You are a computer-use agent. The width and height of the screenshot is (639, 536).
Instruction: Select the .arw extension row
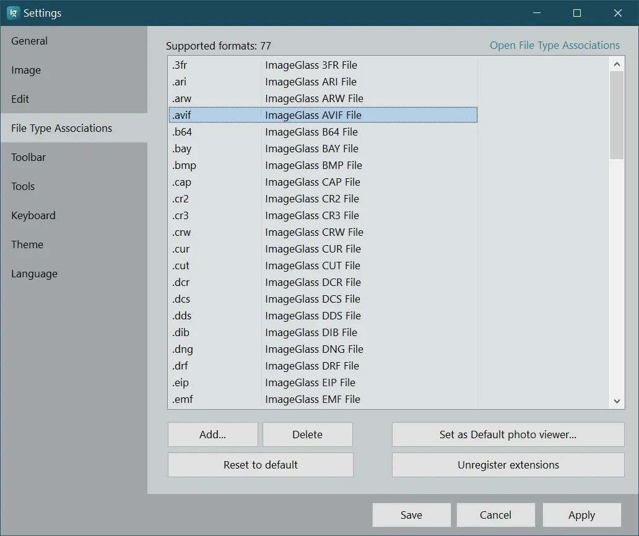click(323, 98)
